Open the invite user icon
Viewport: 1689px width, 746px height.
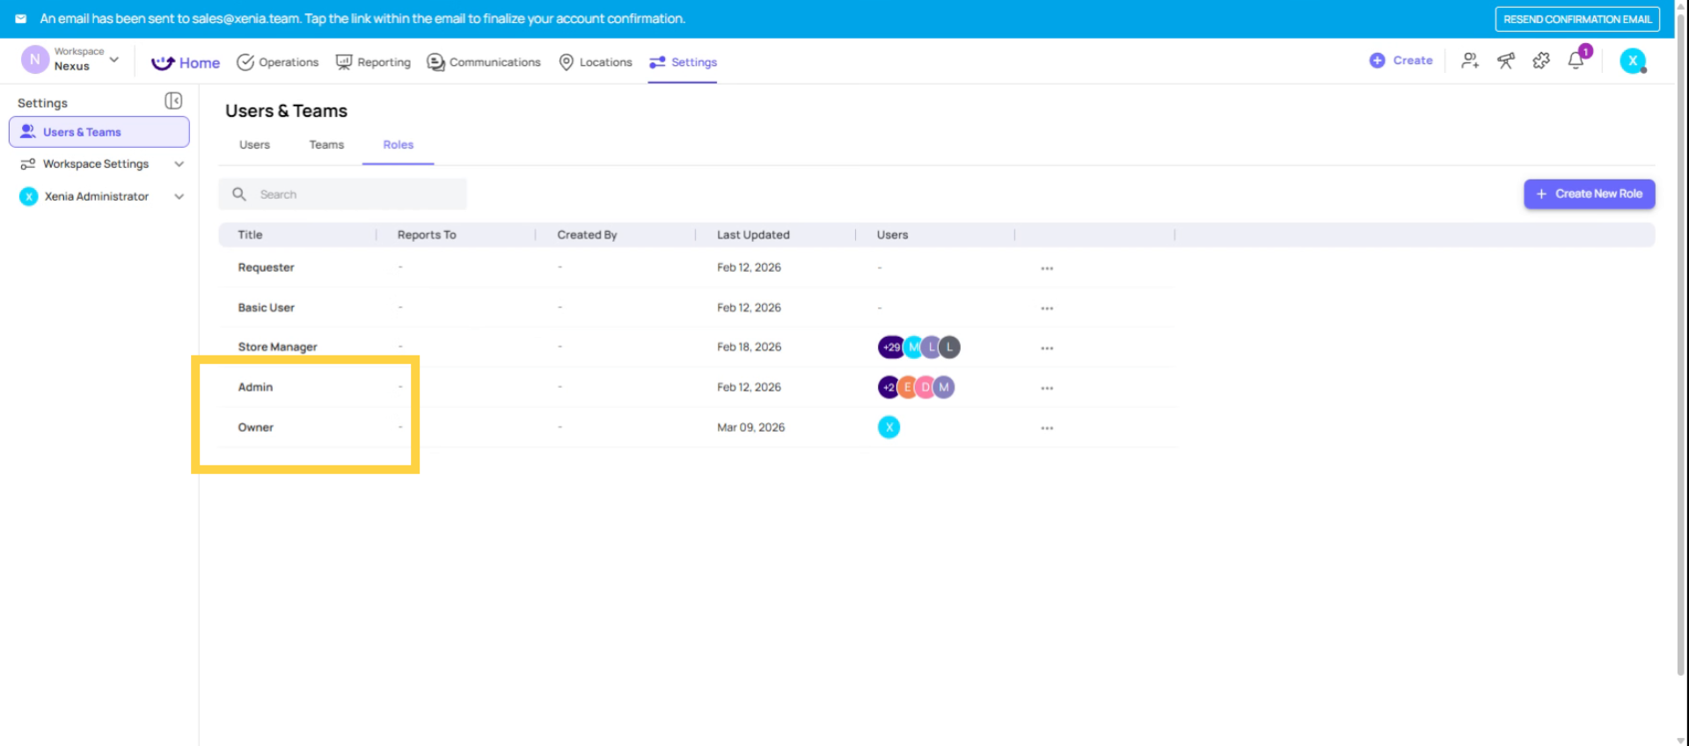point(1470,61)
